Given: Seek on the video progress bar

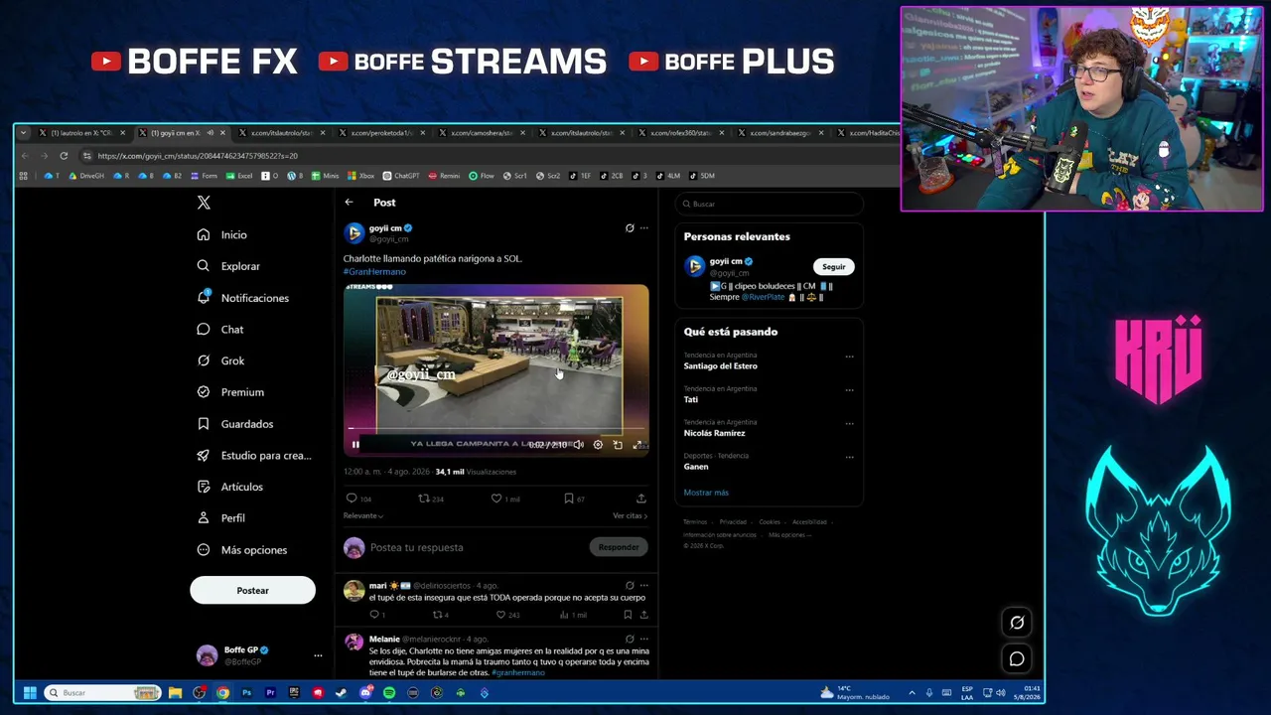Looking at the screenshot, I should pyautogui.click(x=496, y=430).
